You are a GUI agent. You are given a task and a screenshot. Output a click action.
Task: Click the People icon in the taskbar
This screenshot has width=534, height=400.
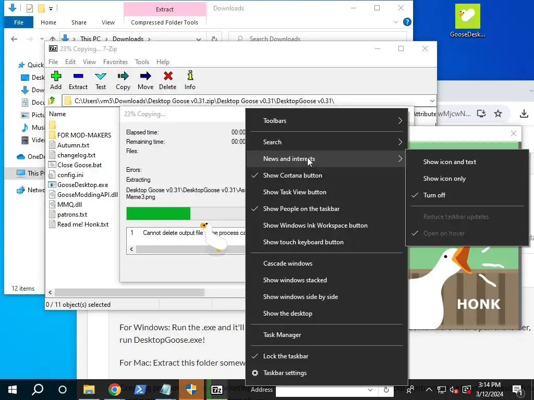point(411,390)
